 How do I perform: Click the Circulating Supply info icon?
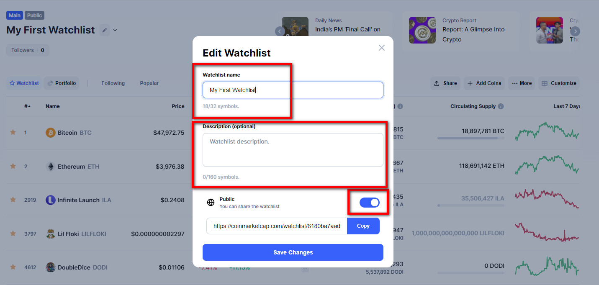coord(501,106)
